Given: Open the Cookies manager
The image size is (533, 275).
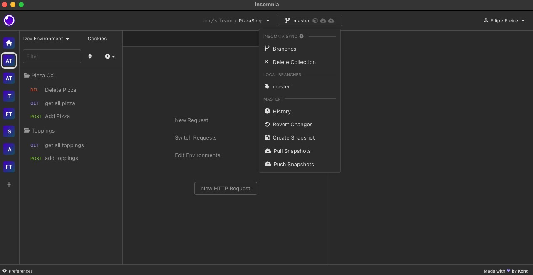Looking at the screenshot, I should click(97, 39).
